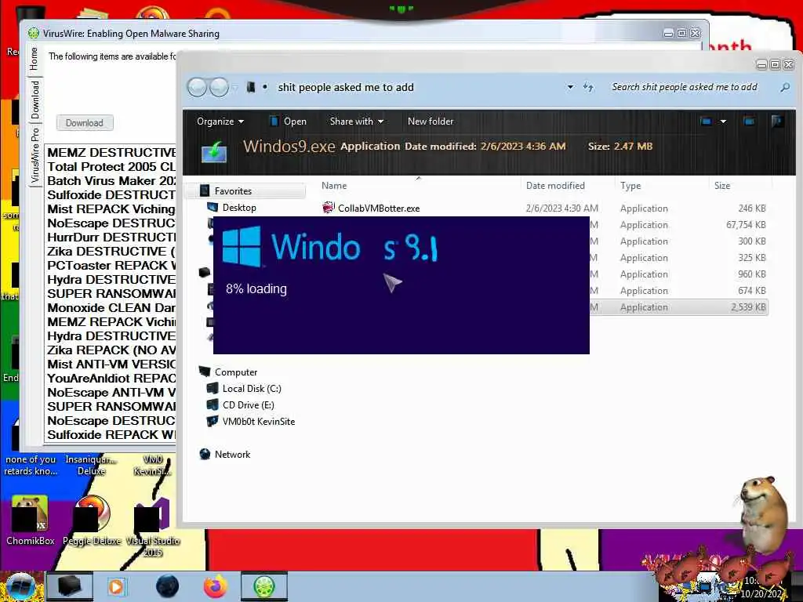Open Windows Media Player from taskbar

(x=117, y=586)
